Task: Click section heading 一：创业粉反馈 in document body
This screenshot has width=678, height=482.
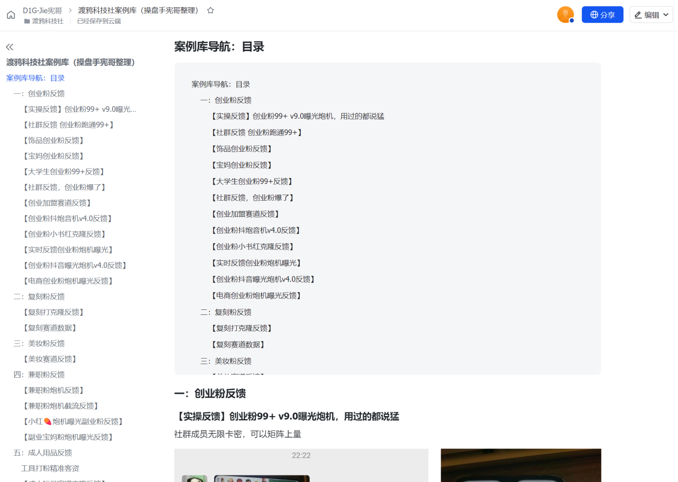Action: coord(210,393)
